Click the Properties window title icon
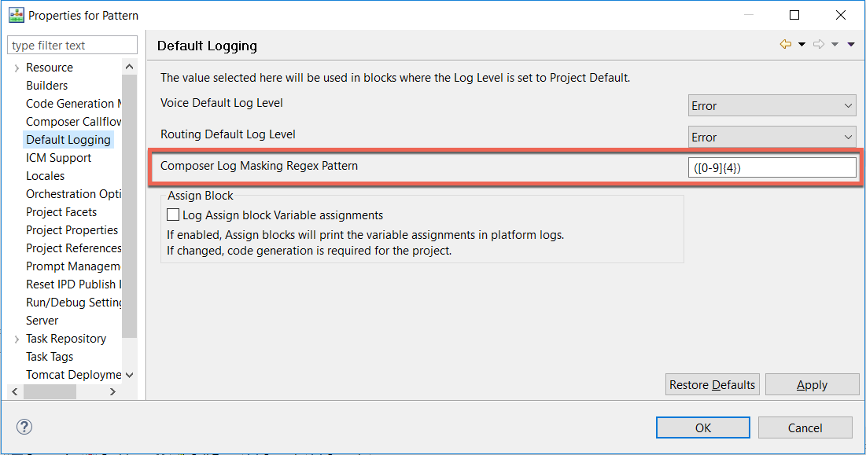 tap(16, 15)
